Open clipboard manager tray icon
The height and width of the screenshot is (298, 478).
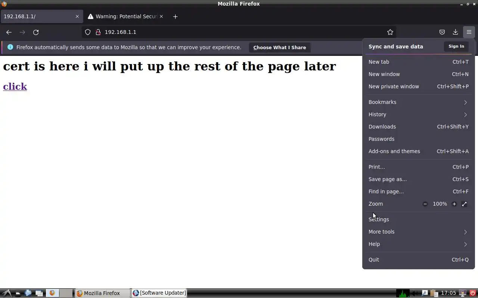pos(434,293)
